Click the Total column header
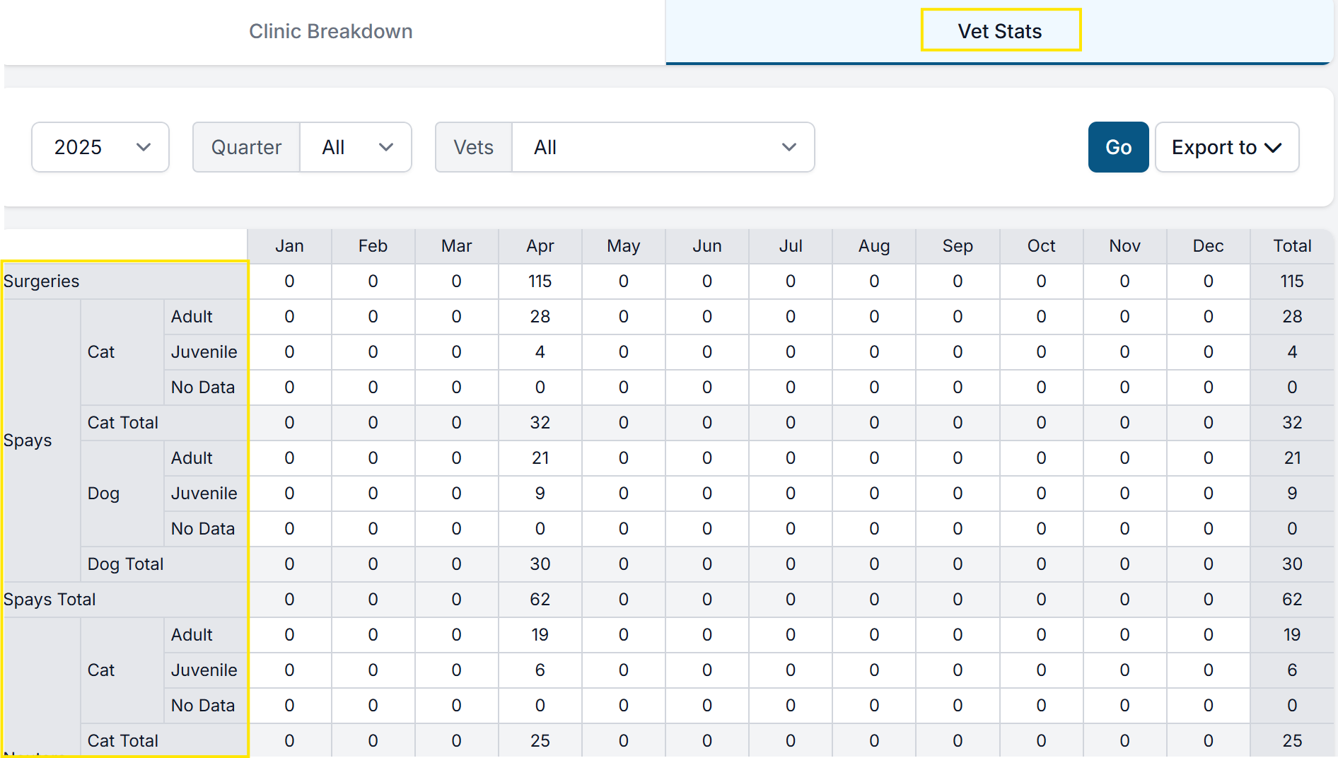 [1291, 246]
